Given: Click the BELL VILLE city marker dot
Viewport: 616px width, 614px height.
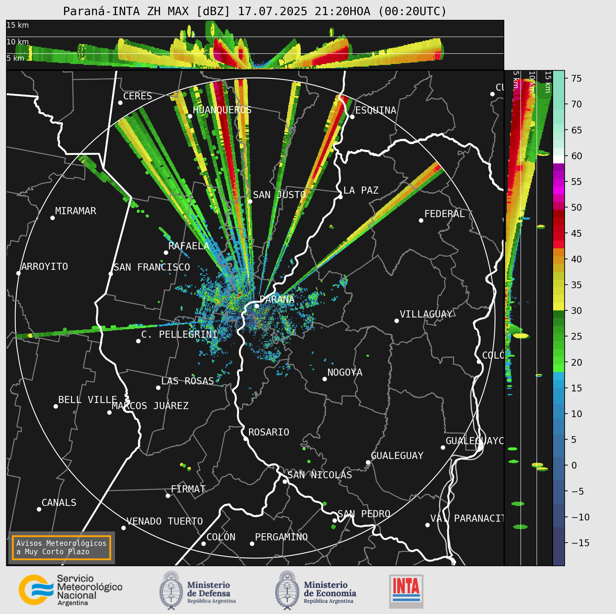Looking at the screenshot, I should (56, 406).
